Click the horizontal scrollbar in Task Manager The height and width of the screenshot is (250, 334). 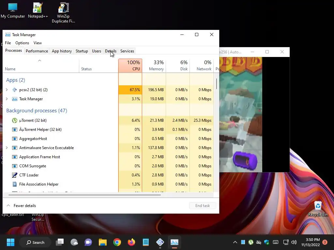pyautogui.click(x=84, y=195)
